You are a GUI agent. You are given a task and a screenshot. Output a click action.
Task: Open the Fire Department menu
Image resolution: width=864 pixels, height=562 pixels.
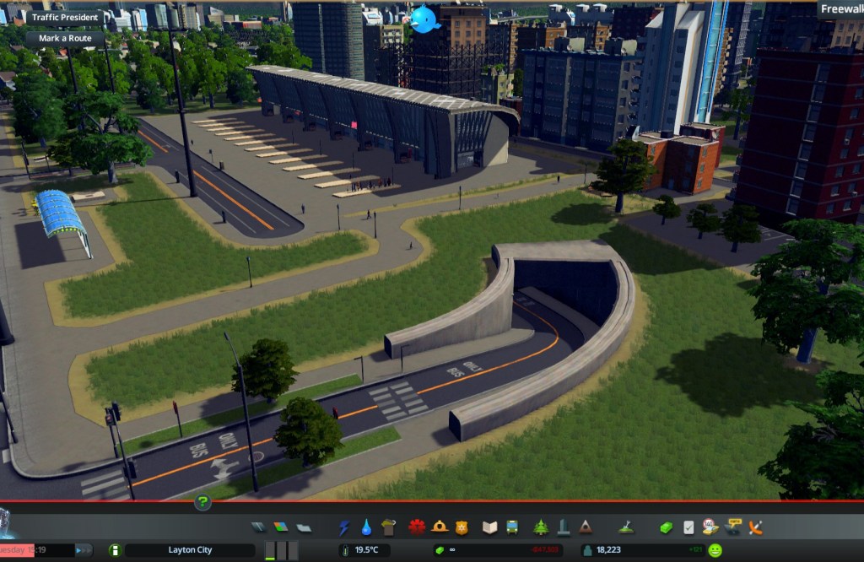pyautogui.click(x=440, y=527)
